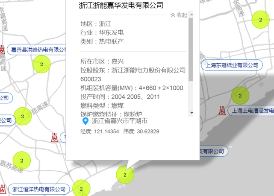
Task: Click cluster marker 2 under popup pointer
Action: coord(125,175)
